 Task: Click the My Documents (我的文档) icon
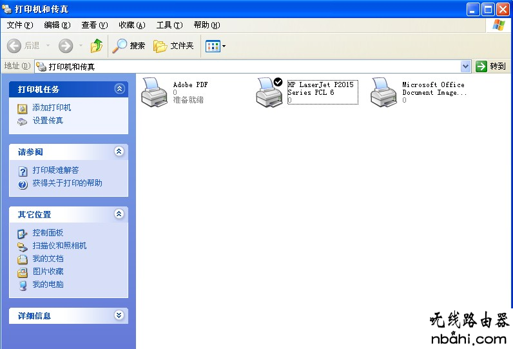point(23,259)
